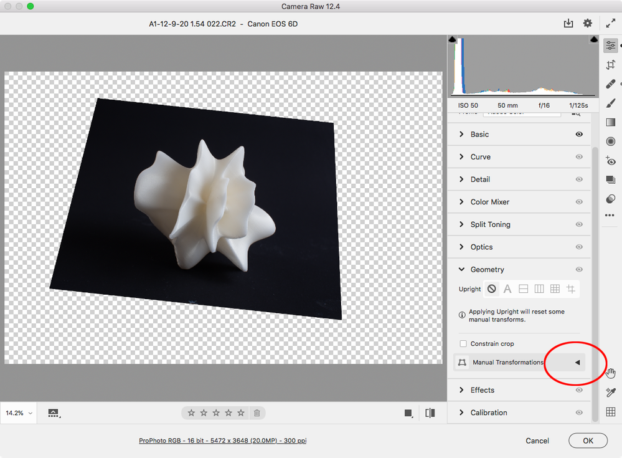Open the Snapshots panel icon
The height and width of the screenshot is (458, 622).
click(x=611, y=180)
